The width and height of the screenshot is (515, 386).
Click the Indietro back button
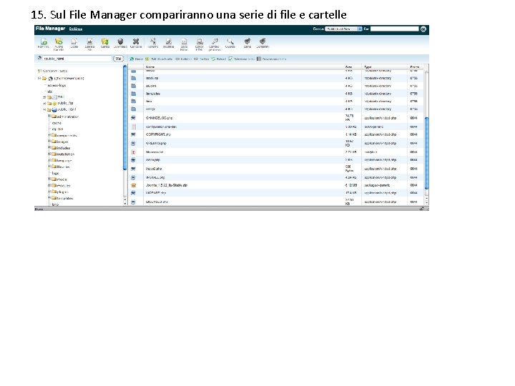coord(184,59)
